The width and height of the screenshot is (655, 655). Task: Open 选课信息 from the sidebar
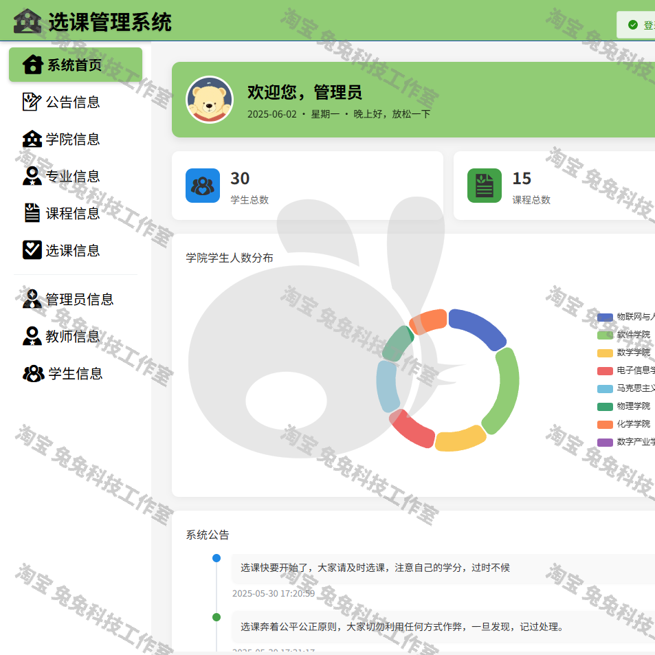point(76,250)
